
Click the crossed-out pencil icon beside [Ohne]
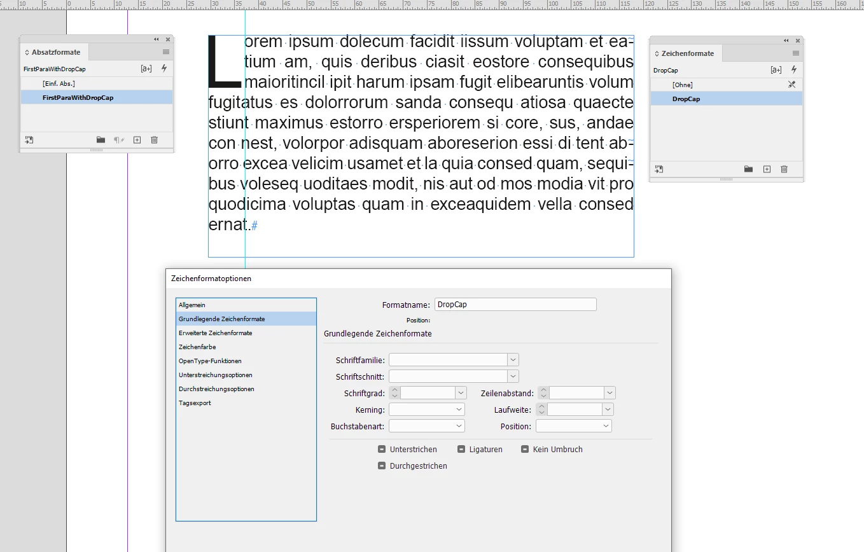click(x=792, y=85)
